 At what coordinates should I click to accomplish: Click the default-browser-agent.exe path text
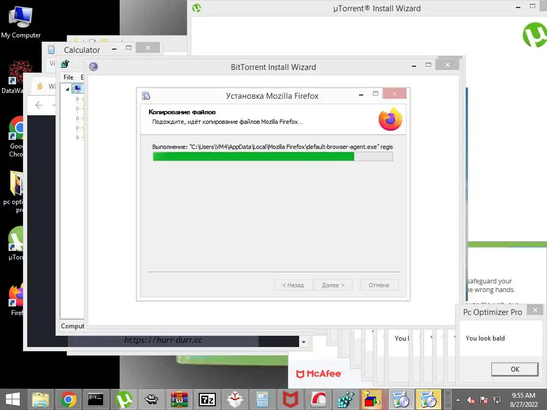point(272,147)
